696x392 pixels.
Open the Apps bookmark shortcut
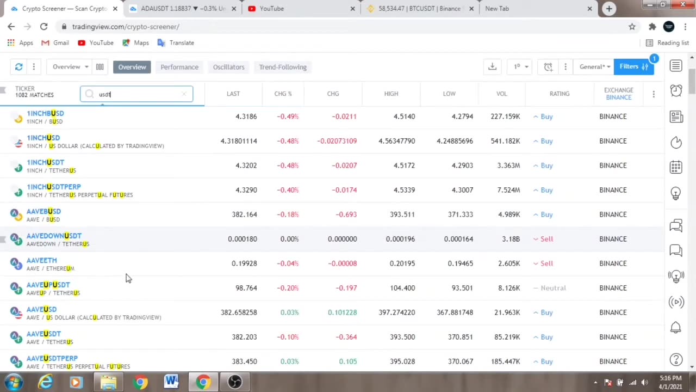click(20, 42)
